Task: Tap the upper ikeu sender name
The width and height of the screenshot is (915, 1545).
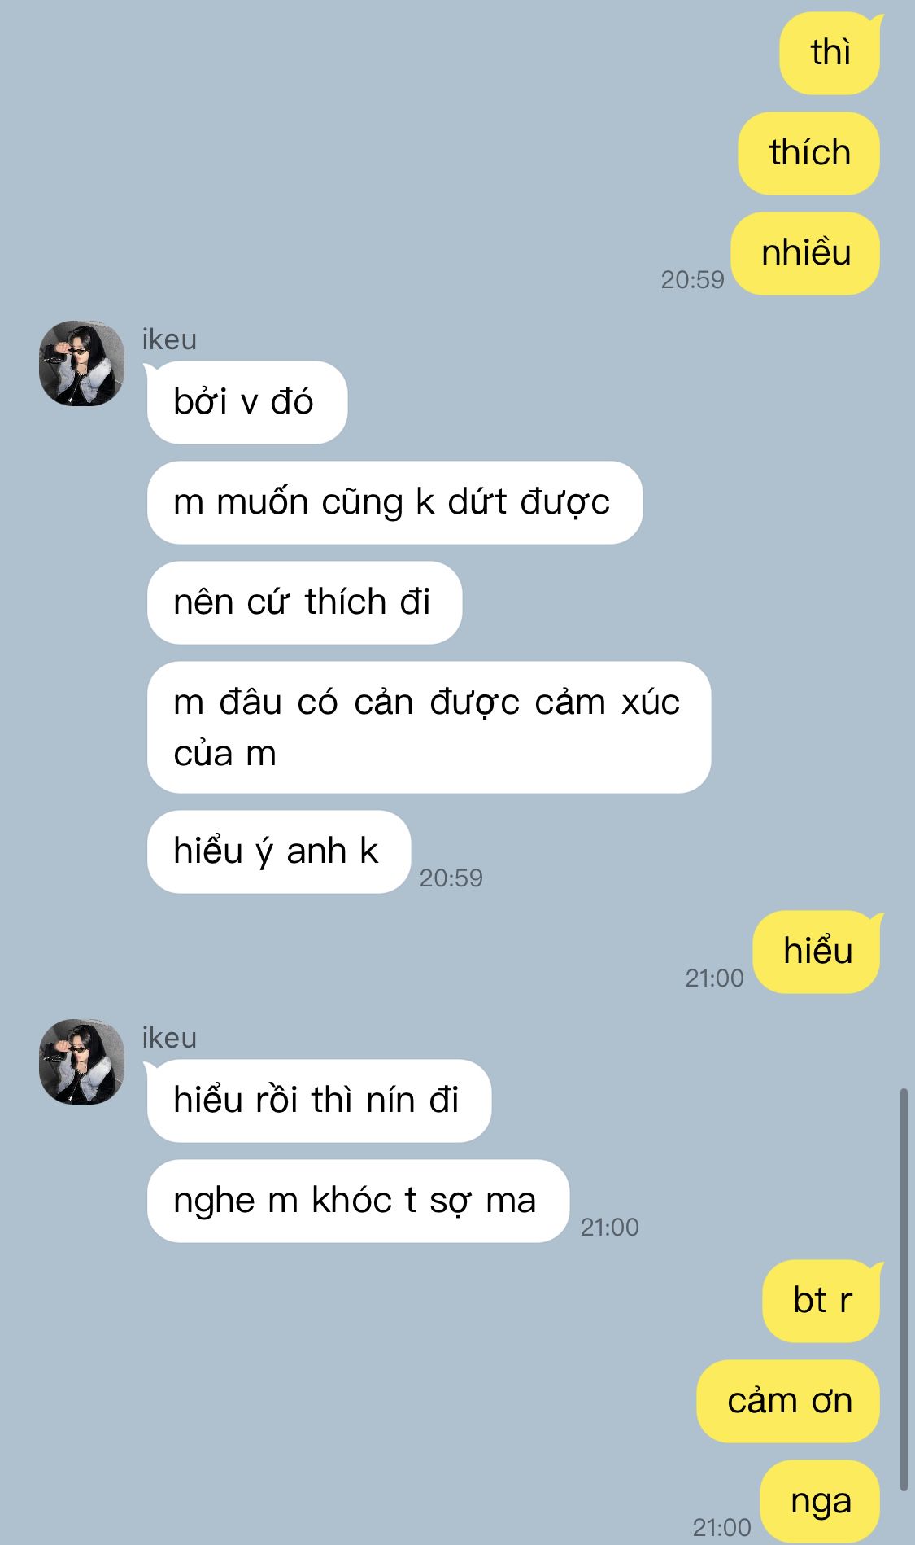Action: pos(169,339)
